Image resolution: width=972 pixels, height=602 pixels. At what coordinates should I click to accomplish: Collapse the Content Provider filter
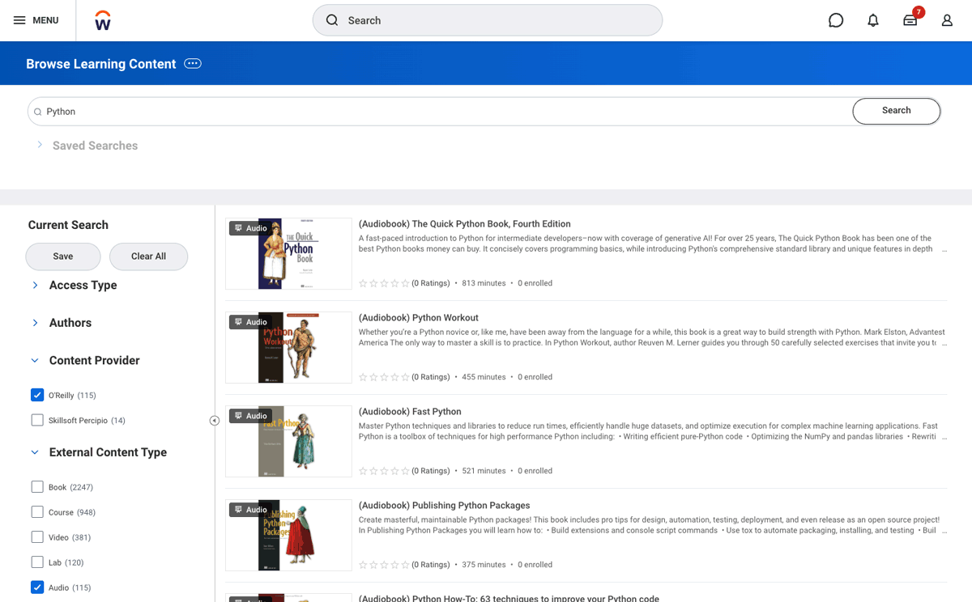pyautogui.click(x=35, y=361)
